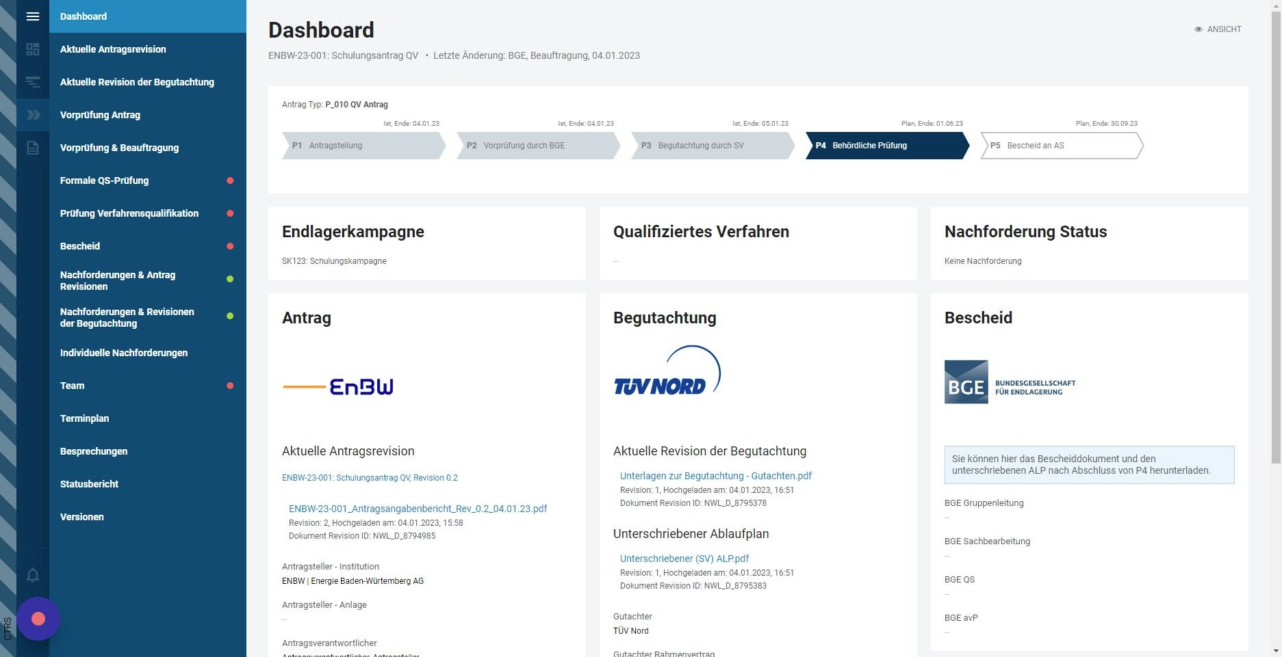This screenshot has height=657, width=1282.
Task: Select Bescheid in the sidebar menu
Action: click(x=148, y=246)
